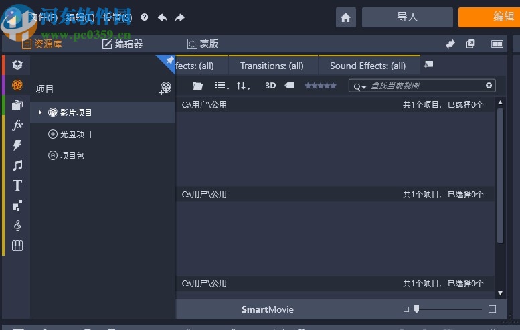The image size is (520, 330).
Task: Toggle the tag filter icon
Action: click(x=290, y=86)
